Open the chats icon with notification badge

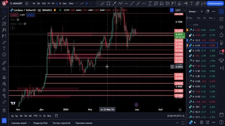click(x=221, y=52)
